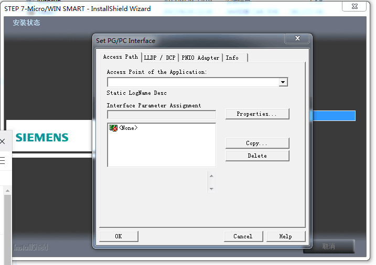Click the network adapter icon beside <None>
Screen dimensions: 376x265
(113, 128)
